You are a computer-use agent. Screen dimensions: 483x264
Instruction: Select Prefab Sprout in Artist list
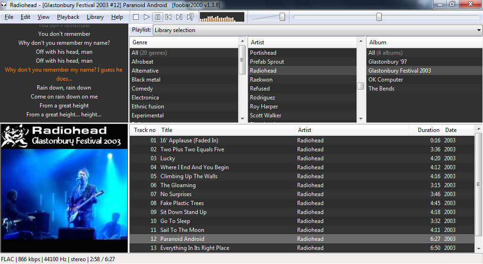[x=302, y=62]
